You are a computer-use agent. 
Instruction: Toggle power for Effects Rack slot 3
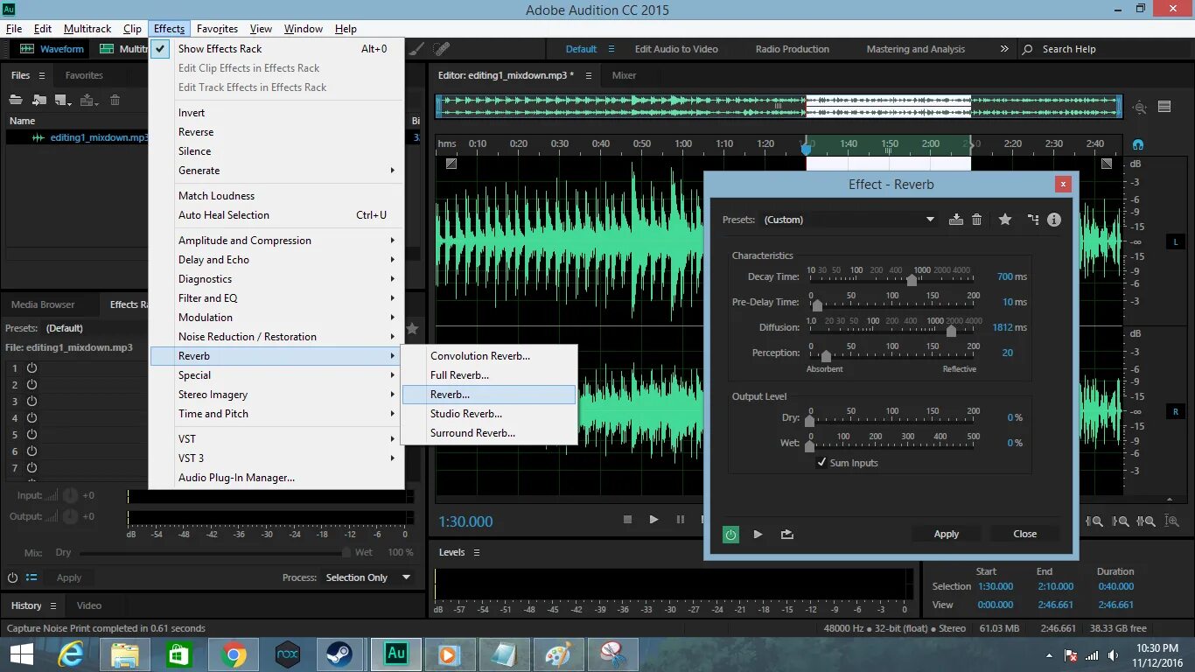32,401
